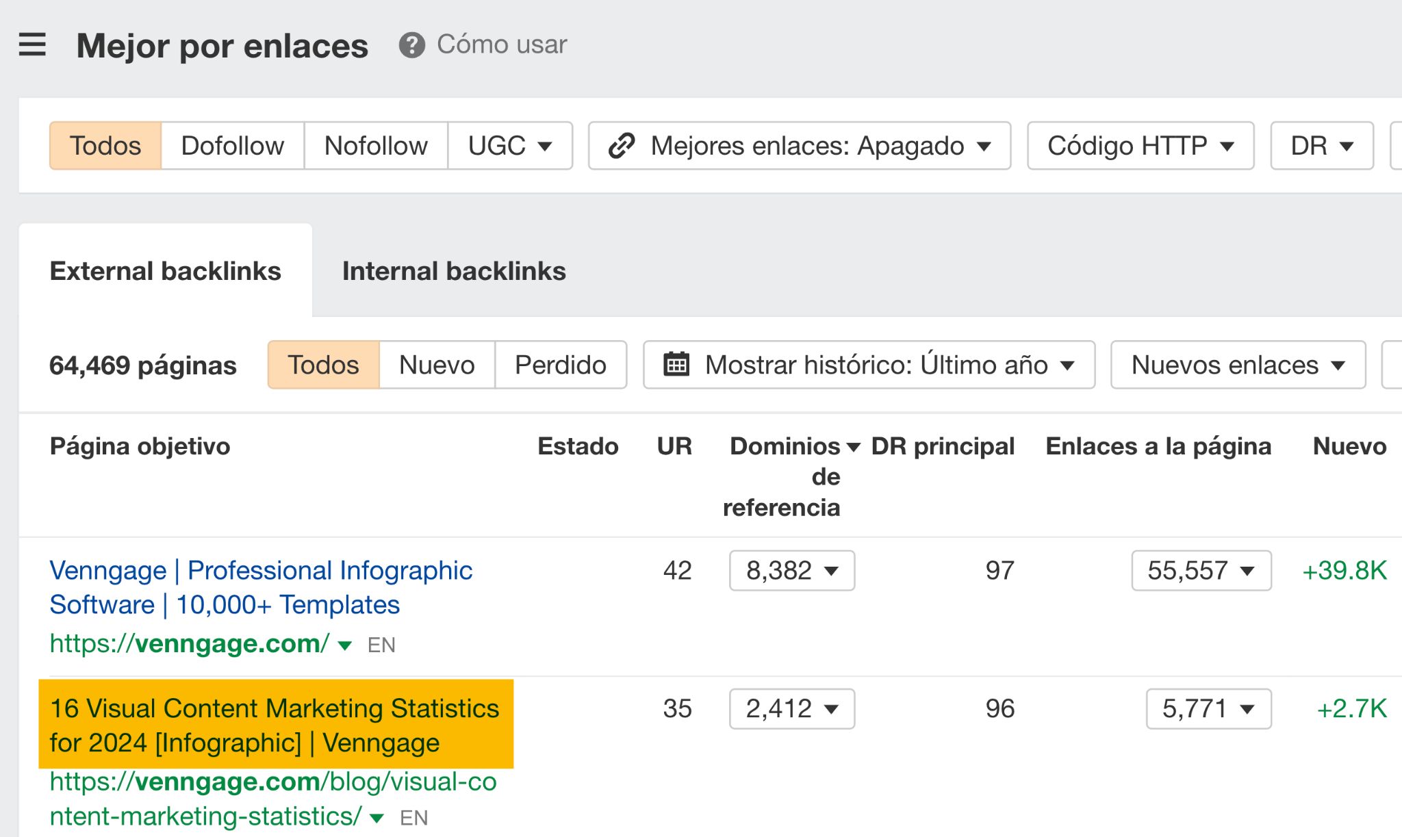The height and width of the screenshot is (837, 1402).
Task: Expand the 8,382 referring domains dropdown
Action: pyautogui.click(x=791, y=570)
